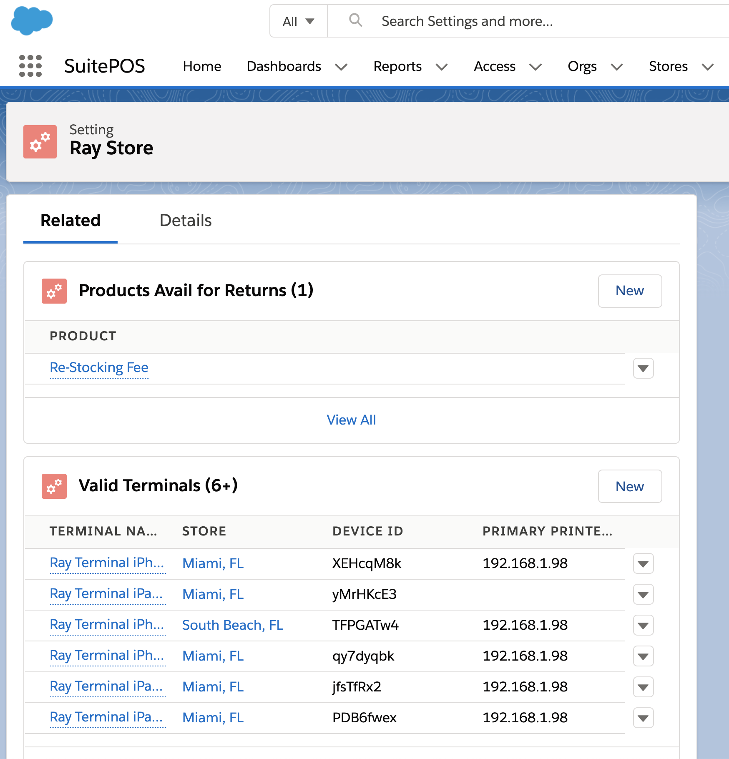Open the South Beach, FL store link
Screen dimensions: 729x759
(x=233, y=625)
